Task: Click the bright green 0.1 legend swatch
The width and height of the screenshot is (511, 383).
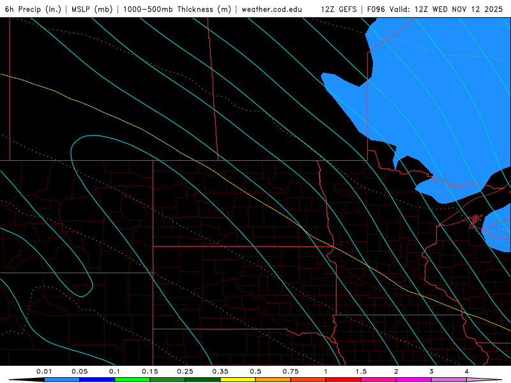Action: [132, 380]
